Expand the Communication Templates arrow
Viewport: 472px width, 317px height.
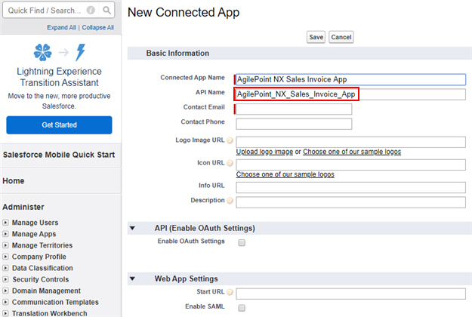tap(5, 302)
